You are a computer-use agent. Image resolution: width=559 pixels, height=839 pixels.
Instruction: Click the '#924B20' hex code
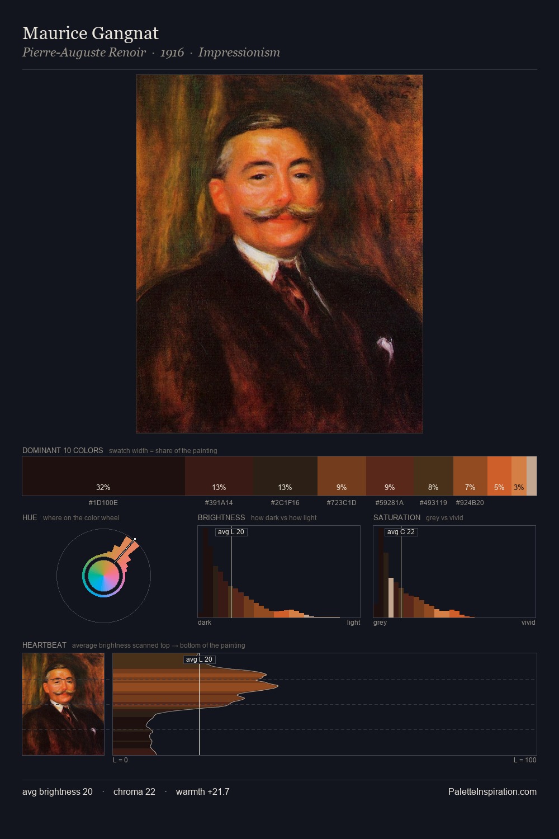click(x=470, y=503)
